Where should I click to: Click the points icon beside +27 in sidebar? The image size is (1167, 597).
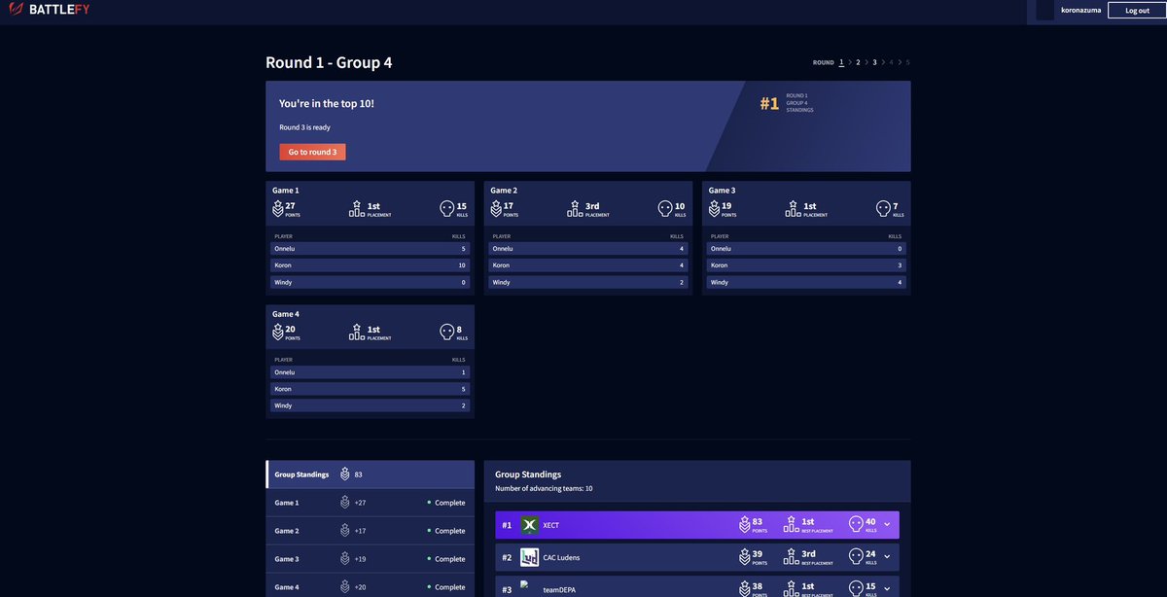[x=344, y=503]
